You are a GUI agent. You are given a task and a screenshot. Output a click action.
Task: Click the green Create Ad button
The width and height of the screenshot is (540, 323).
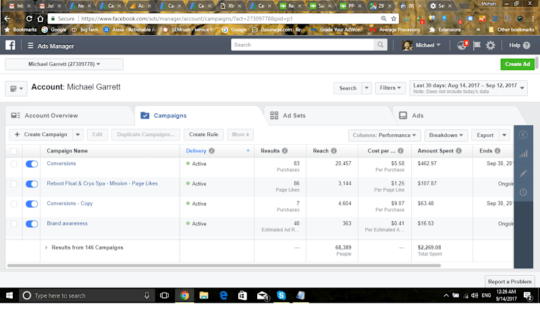[x=517, y=64]
